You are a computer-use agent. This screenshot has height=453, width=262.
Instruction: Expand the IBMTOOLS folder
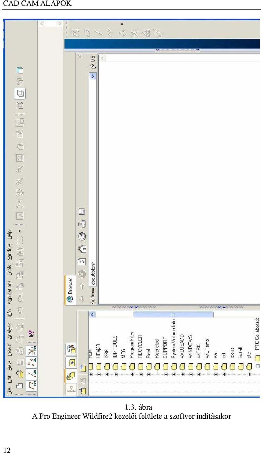pos(116,374)
